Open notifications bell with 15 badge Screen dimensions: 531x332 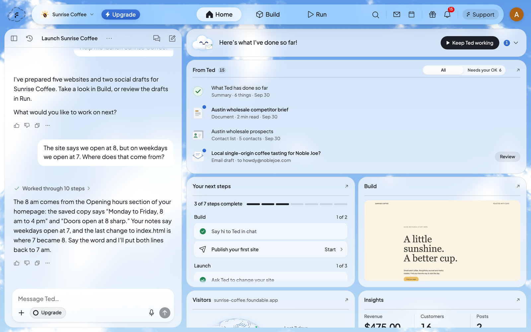(x=447, y=14)
